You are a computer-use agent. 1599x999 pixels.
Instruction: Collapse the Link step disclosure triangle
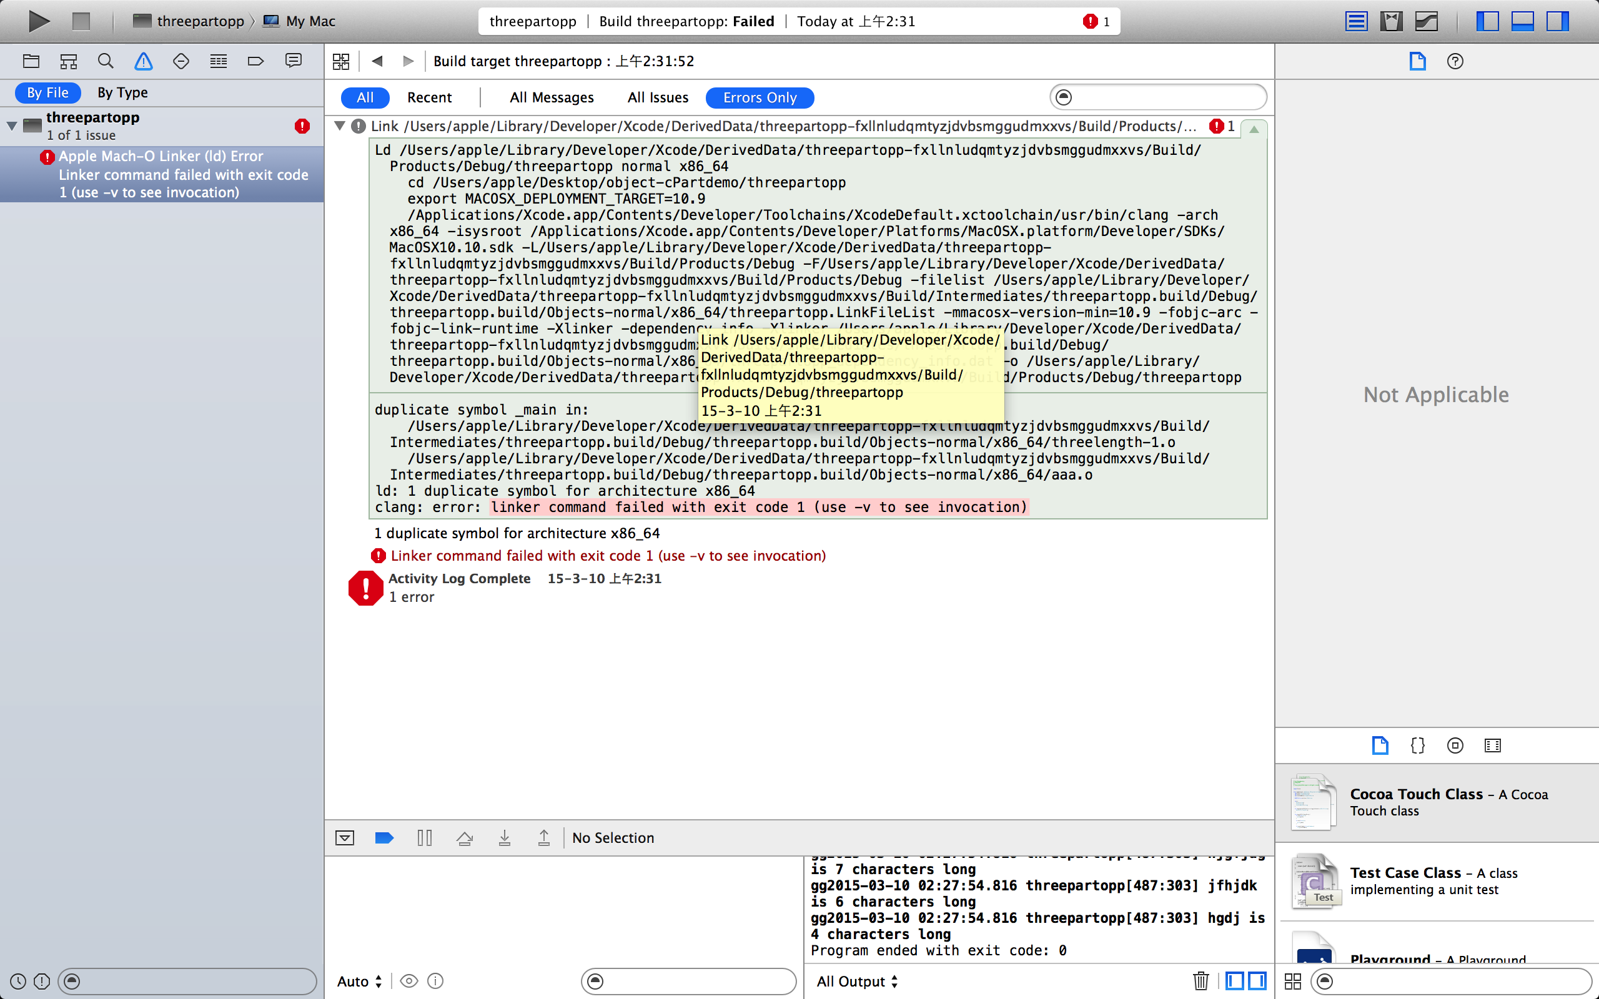click(340, 125)
